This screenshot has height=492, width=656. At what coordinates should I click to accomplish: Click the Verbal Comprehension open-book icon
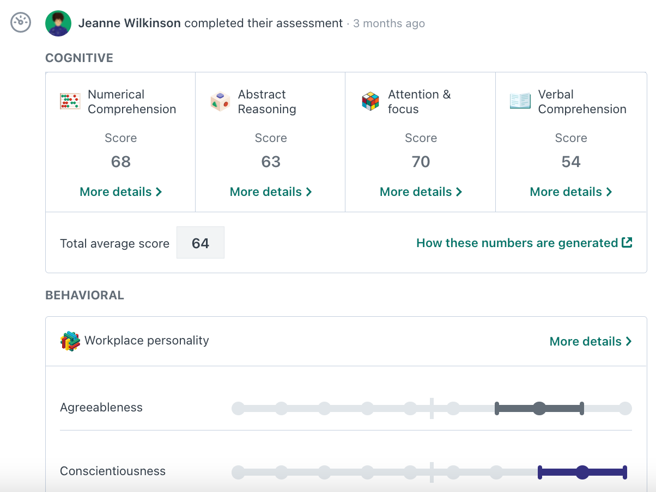coord(520,101)
